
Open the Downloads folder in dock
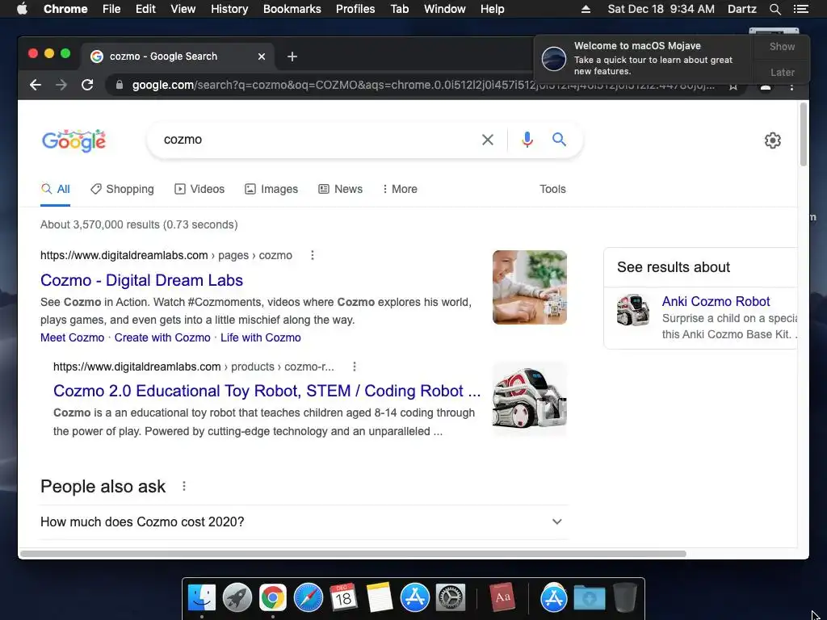point(589,598)
